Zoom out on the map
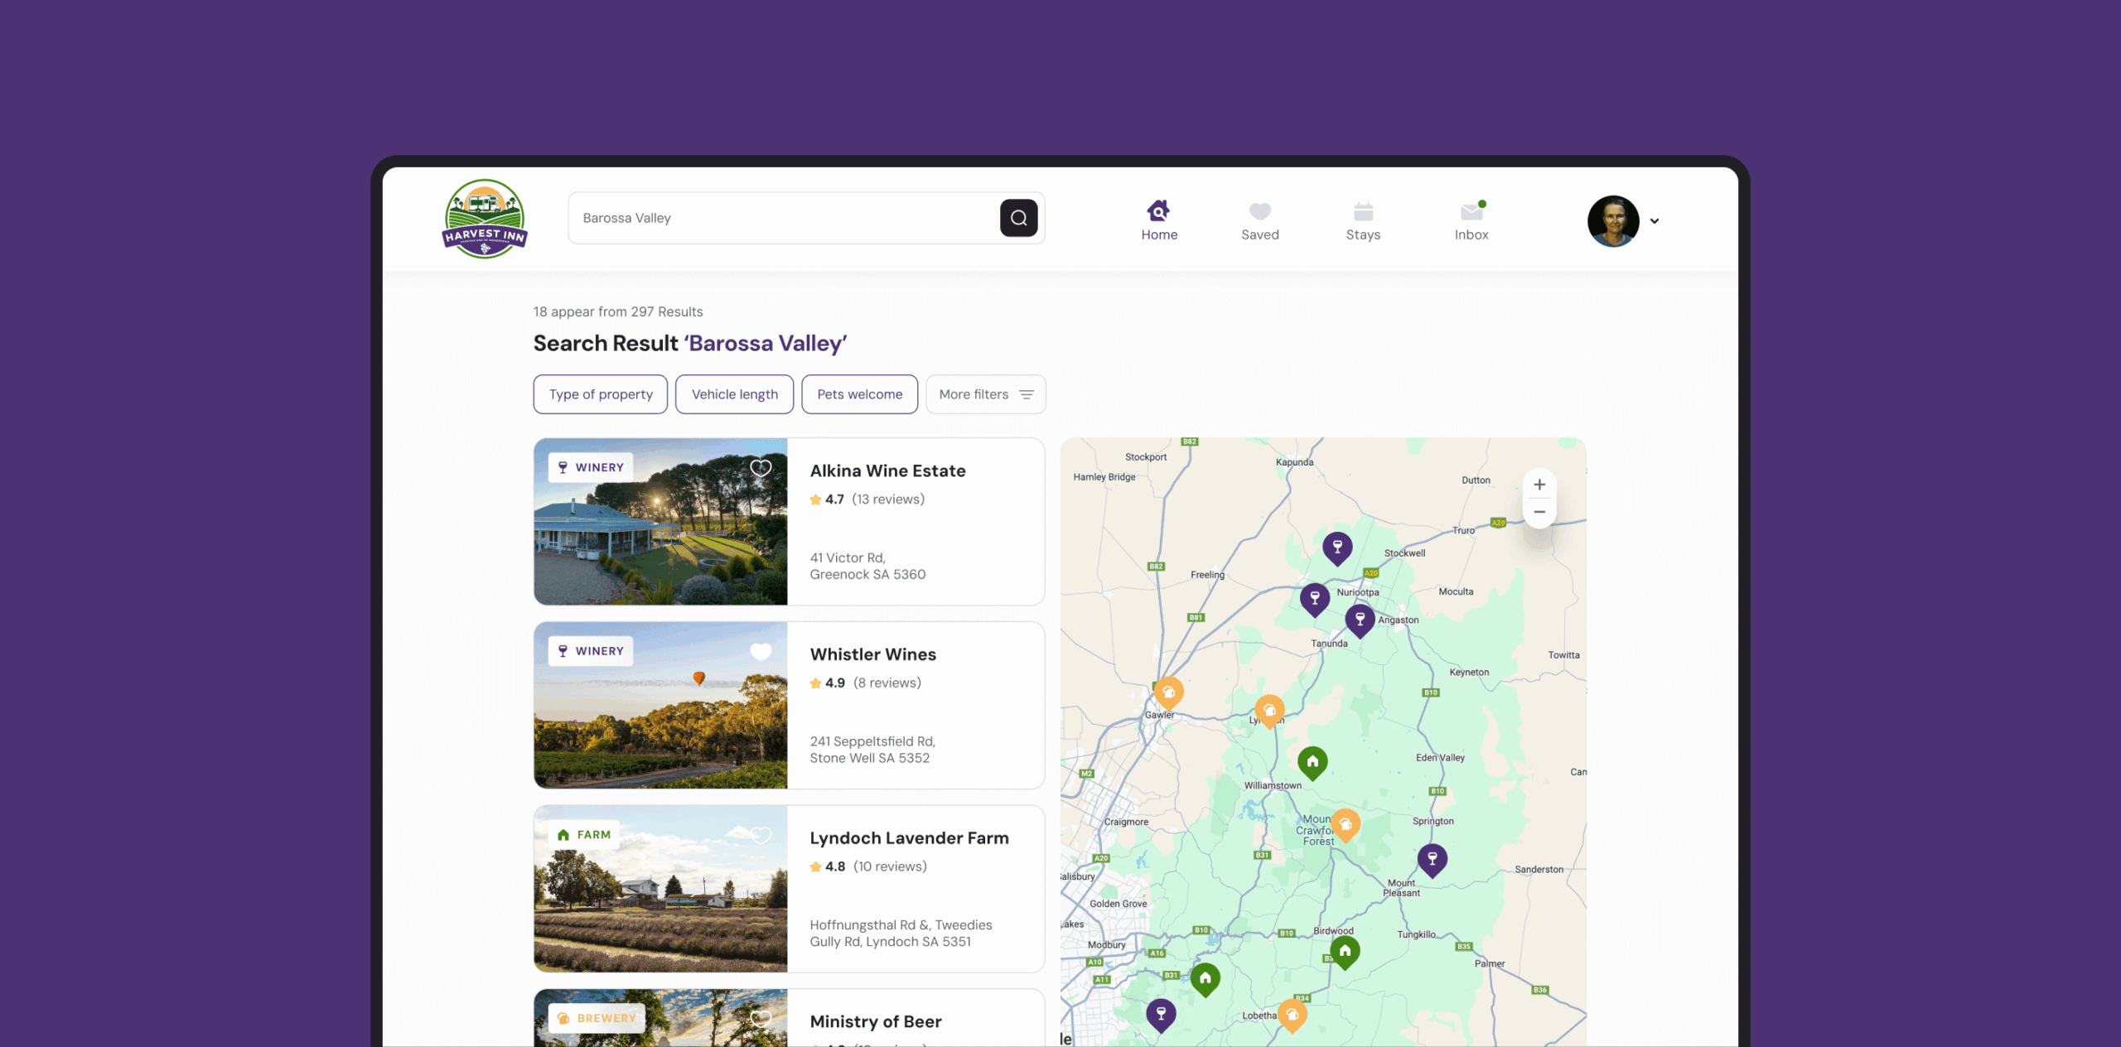The height and width of the screenshot is (1047, 2121). click(x=1539, y=512)
